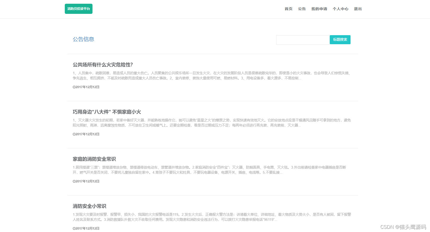
Task: Click the summary starting 1.发现火灾要及时报警
Action: click(x=212, y=217)
